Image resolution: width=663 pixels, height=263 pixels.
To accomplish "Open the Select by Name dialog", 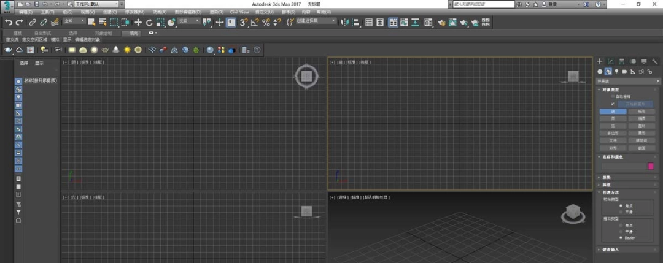I will tap(103, 22).
